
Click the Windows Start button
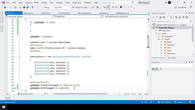(x=3, y=107)
